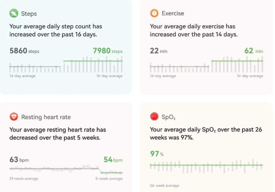Open the Exercise card title
The image size is (275, 192).
point(173,13)
